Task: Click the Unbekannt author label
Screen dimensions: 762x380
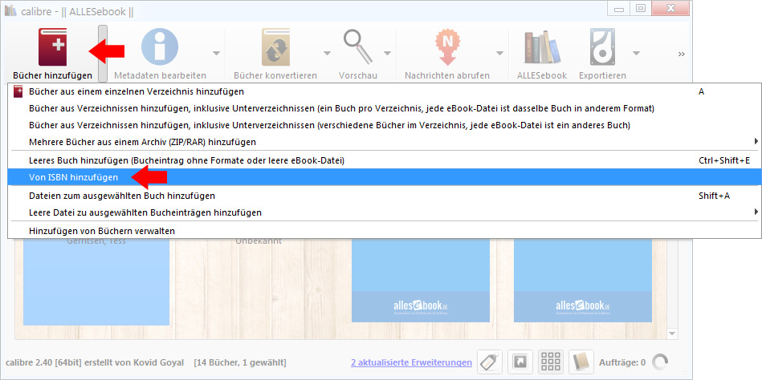Action: click(x=259, y=241)
